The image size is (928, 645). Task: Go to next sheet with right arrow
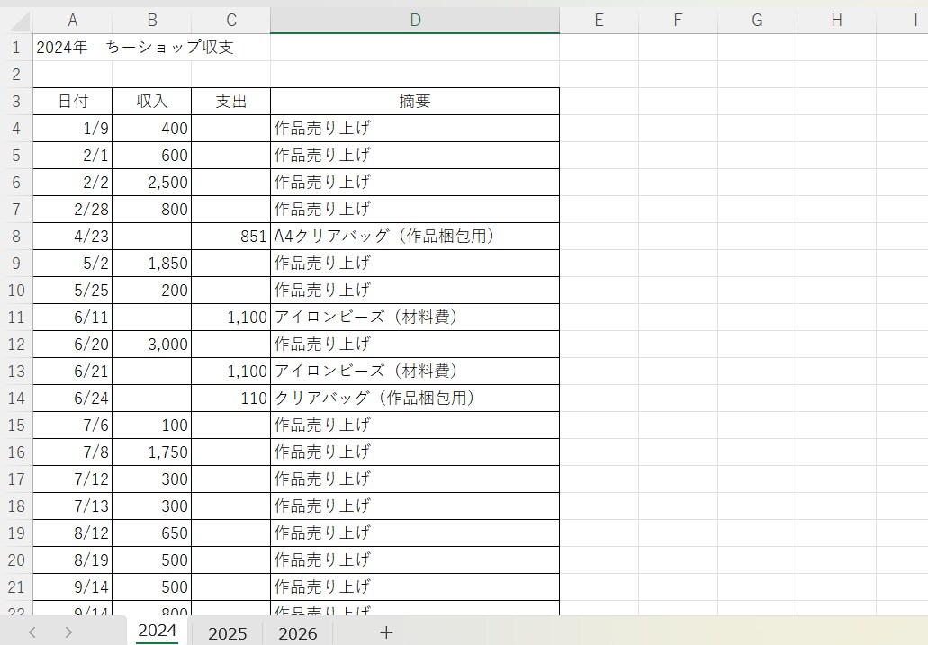[x=68, y=632]
